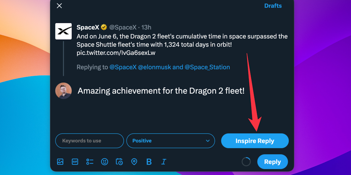Viewport: 351px width, 175px height.
Task: Schedule the reply with the calendar icon
Action: coord(119,162)
